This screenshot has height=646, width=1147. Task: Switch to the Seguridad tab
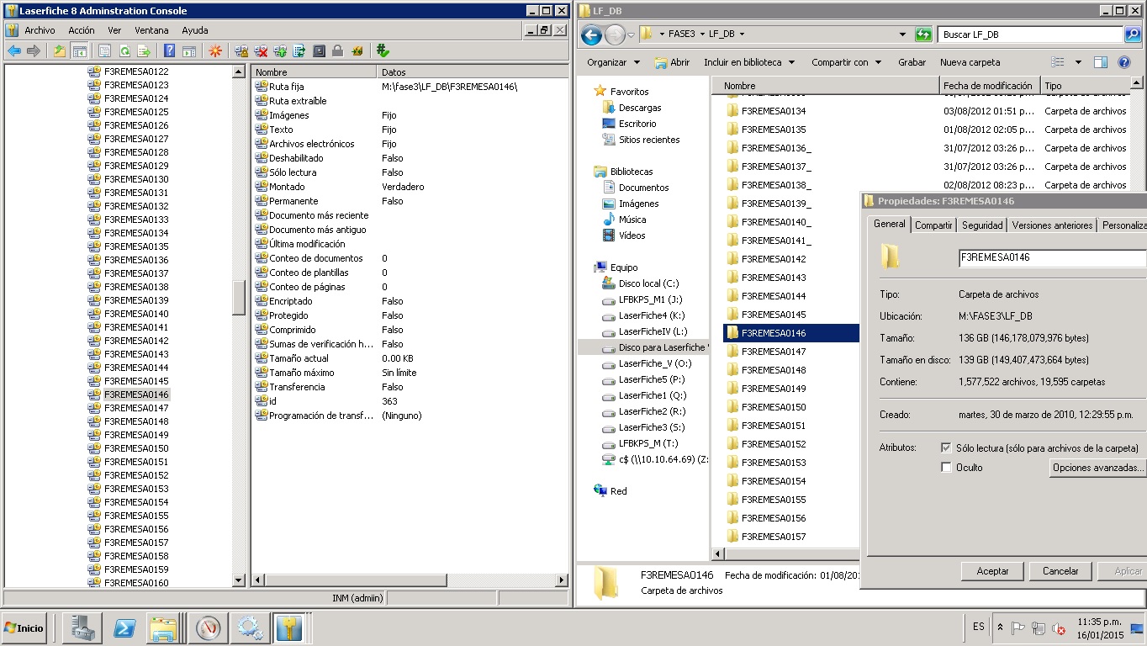[982, 225]
